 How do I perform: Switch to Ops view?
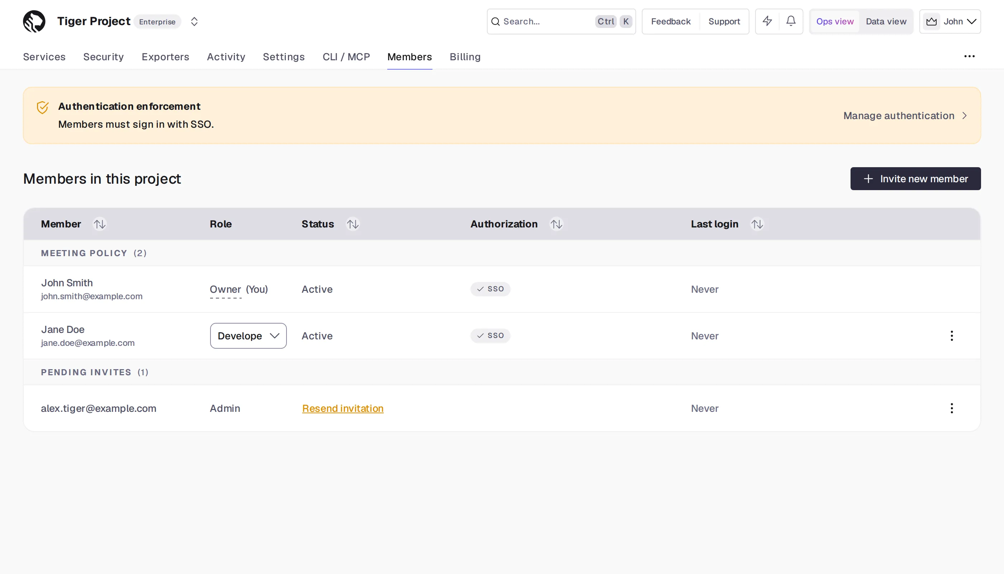pyautogui.click(x=834, y=21)
